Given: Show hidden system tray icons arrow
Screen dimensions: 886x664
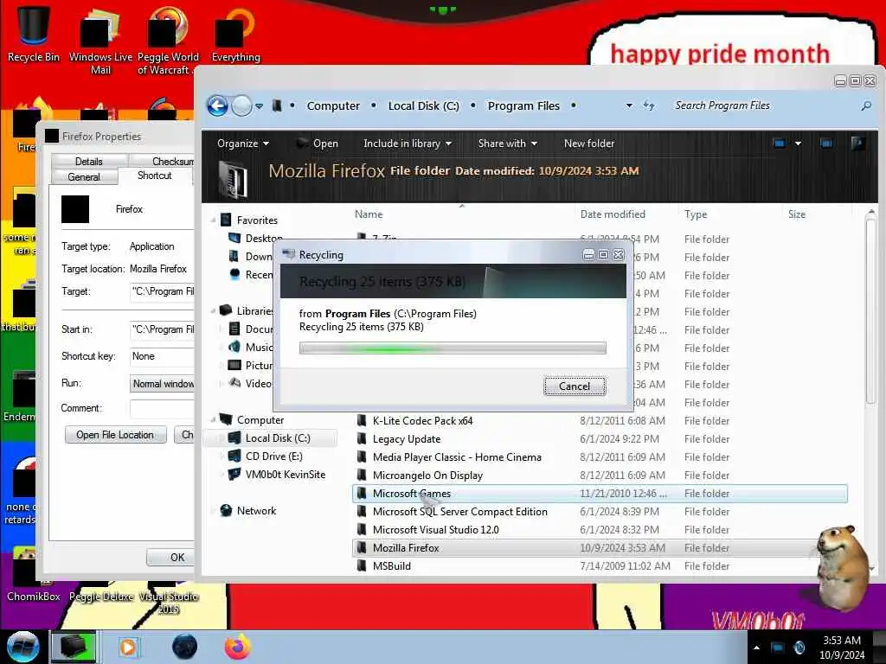Looking at the screenshot, I should click(756, 648).
